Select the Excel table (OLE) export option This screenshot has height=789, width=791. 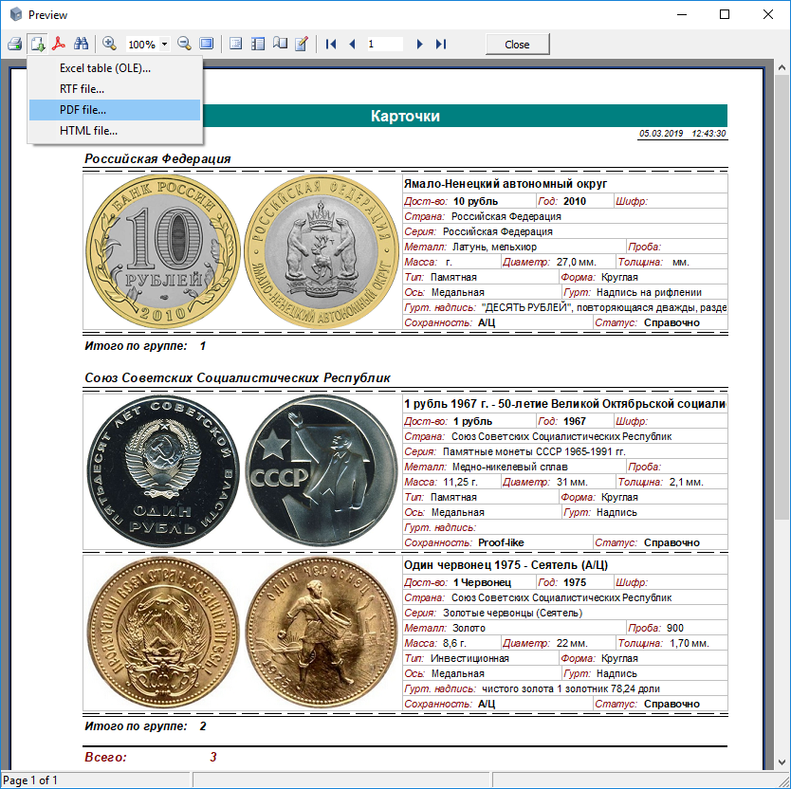[105, 68]
